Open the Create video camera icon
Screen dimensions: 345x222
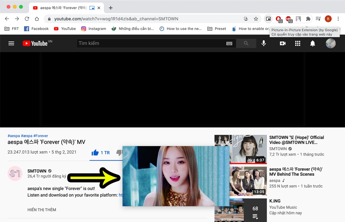tap(282, 43)
